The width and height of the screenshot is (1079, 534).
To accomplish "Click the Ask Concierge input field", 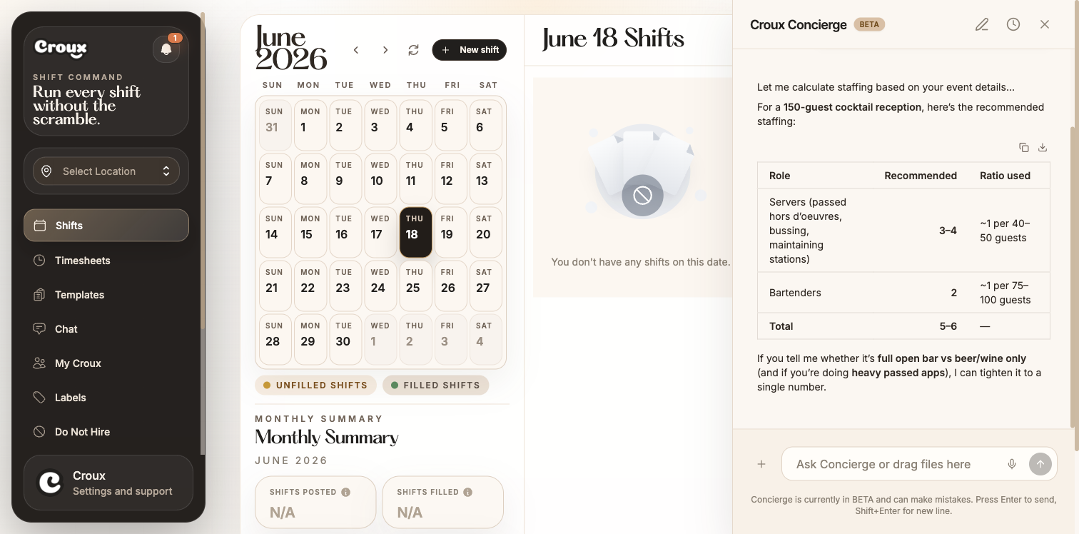I will (892, 464).
